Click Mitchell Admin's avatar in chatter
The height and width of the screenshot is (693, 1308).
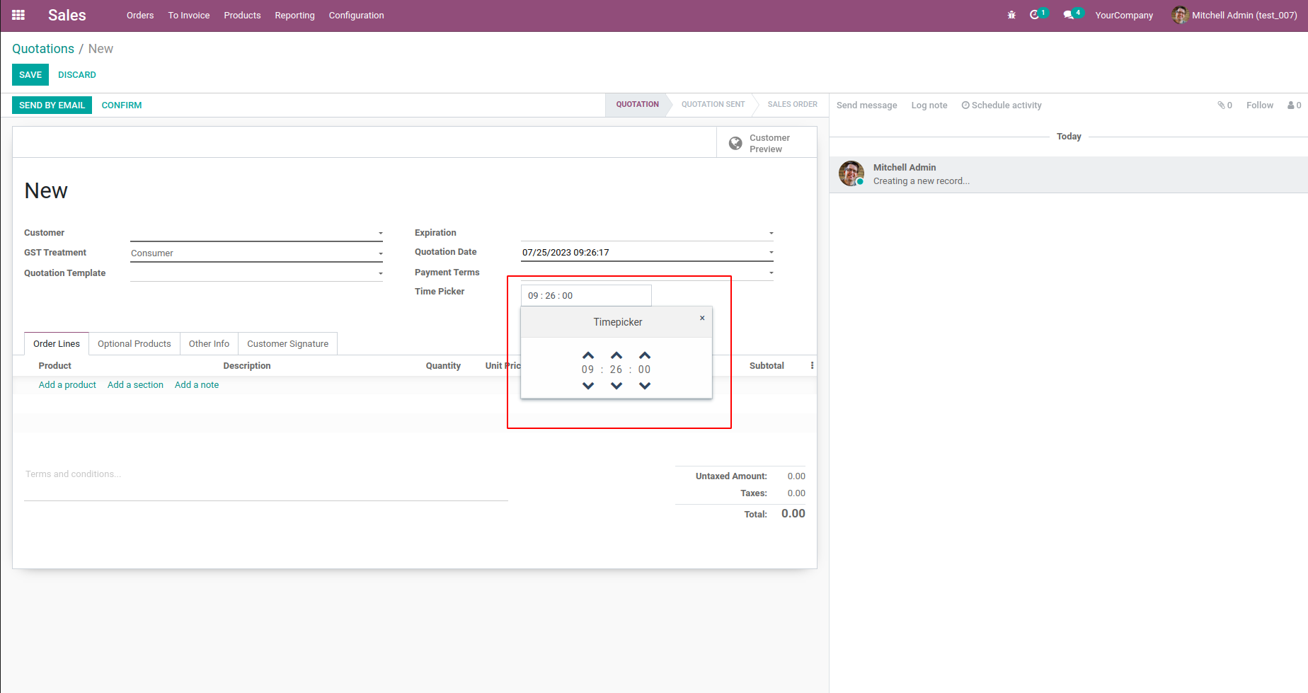point(851,173)
